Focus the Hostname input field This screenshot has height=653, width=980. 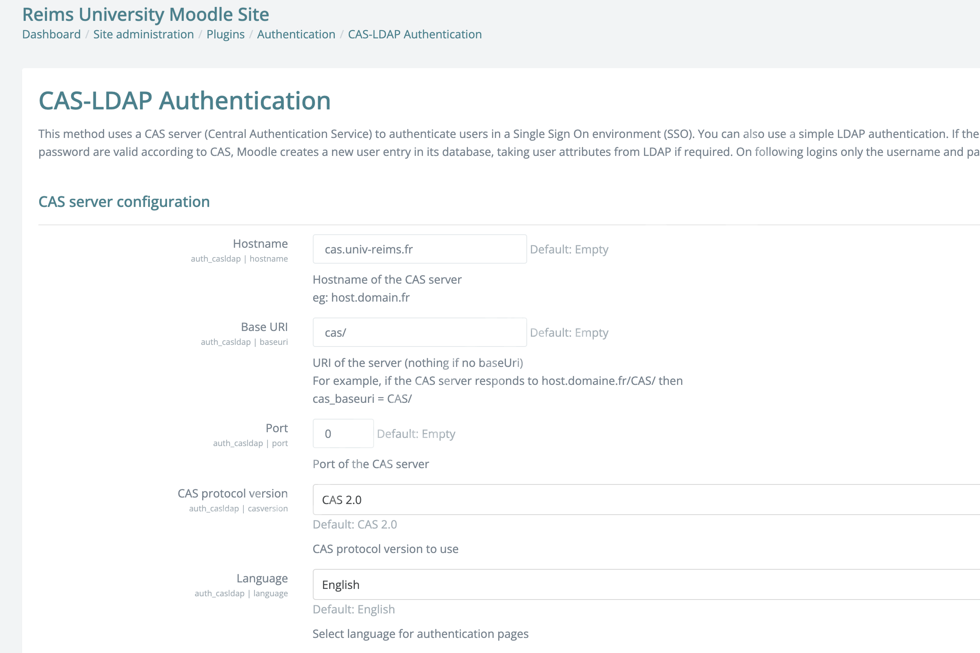pyautogui.click(x=420, y=249)
